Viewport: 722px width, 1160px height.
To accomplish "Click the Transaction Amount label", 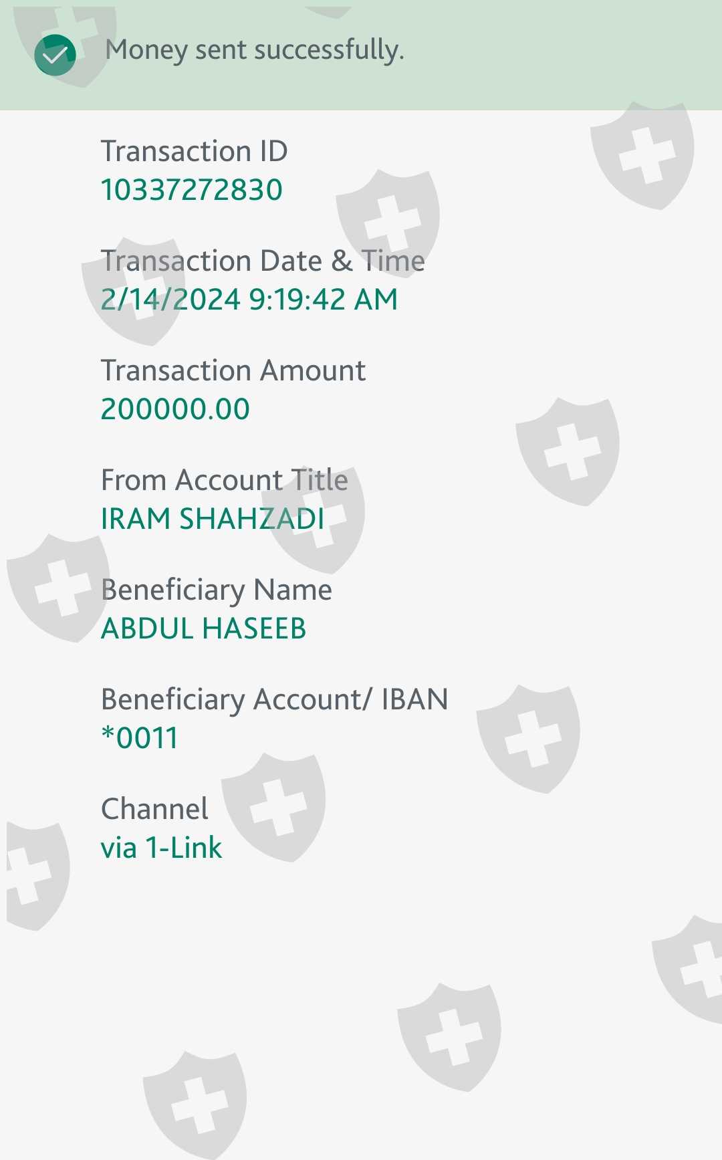I will [x=233, y=370].
